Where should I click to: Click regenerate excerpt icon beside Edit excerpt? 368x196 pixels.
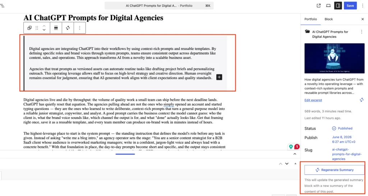[362, 100]
